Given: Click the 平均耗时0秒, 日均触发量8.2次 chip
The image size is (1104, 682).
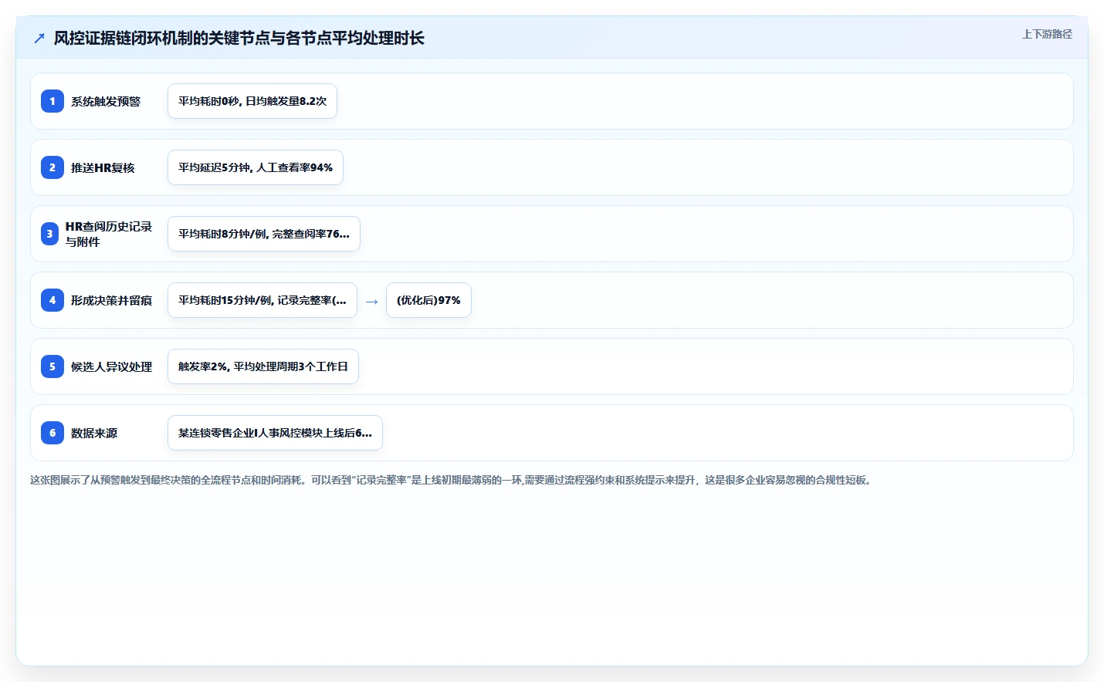Looking at the screenshot, I should 252,101.
